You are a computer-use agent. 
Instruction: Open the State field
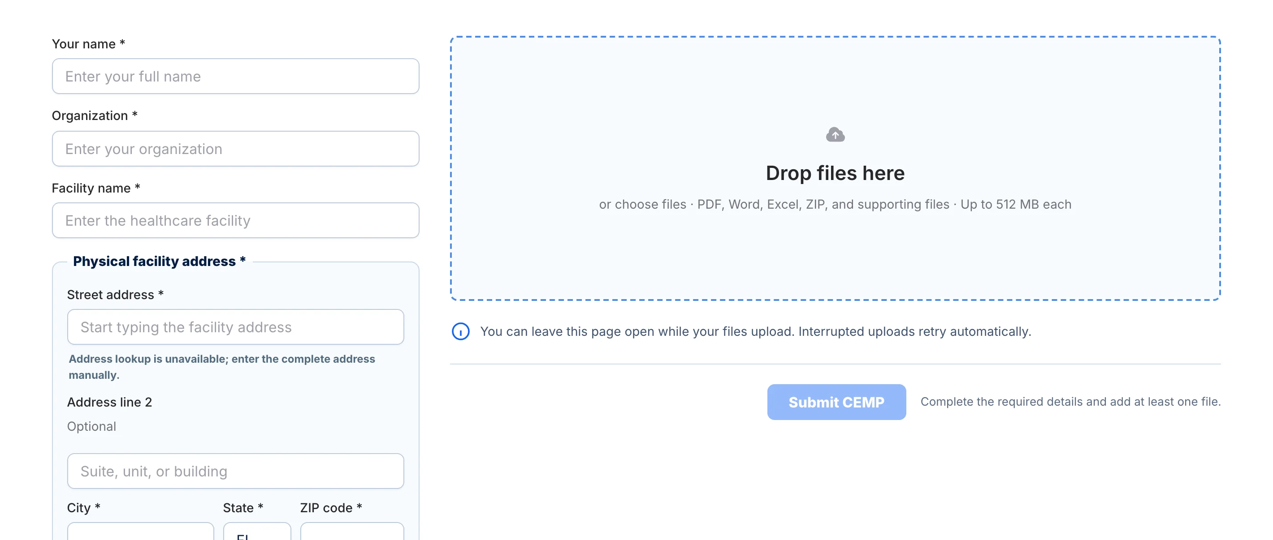pyautogui.click(x=257, y=531)
